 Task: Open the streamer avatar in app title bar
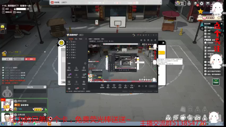134,35
